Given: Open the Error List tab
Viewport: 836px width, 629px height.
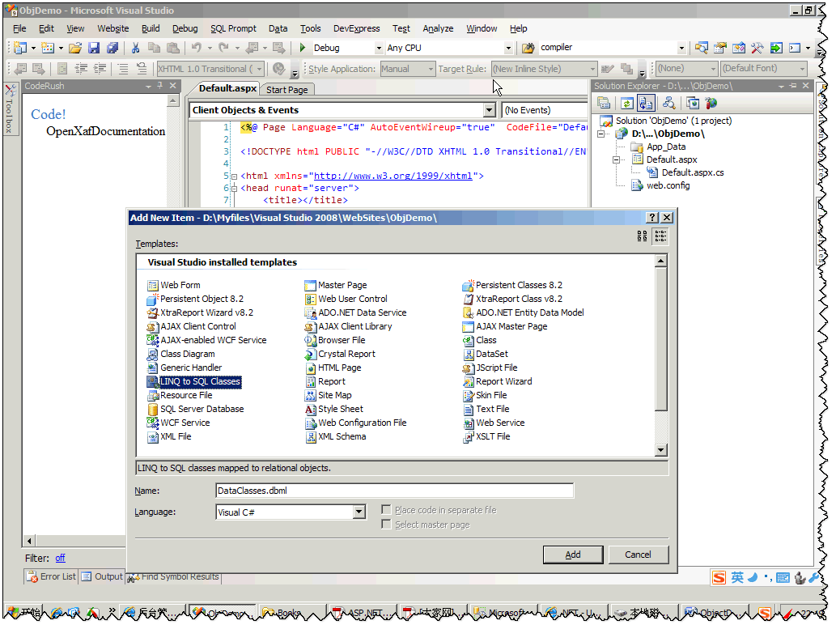Looking at the screenshot, I should [x=52, y=576].
